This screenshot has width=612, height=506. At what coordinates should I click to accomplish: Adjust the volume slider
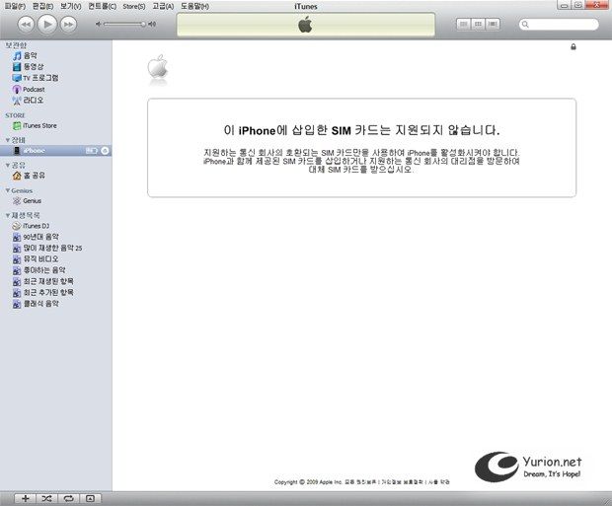coord(124,25)
